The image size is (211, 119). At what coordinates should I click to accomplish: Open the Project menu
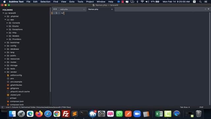coord(90,2)
